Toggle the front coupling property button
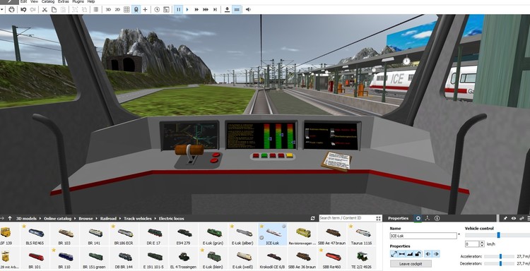The height and width of the screenshot is (271, 530). [428, 254]
